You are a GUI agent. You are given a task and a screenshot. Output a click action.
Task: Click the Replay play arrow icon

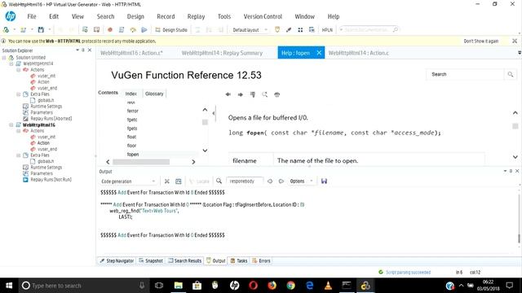point(144,30)
